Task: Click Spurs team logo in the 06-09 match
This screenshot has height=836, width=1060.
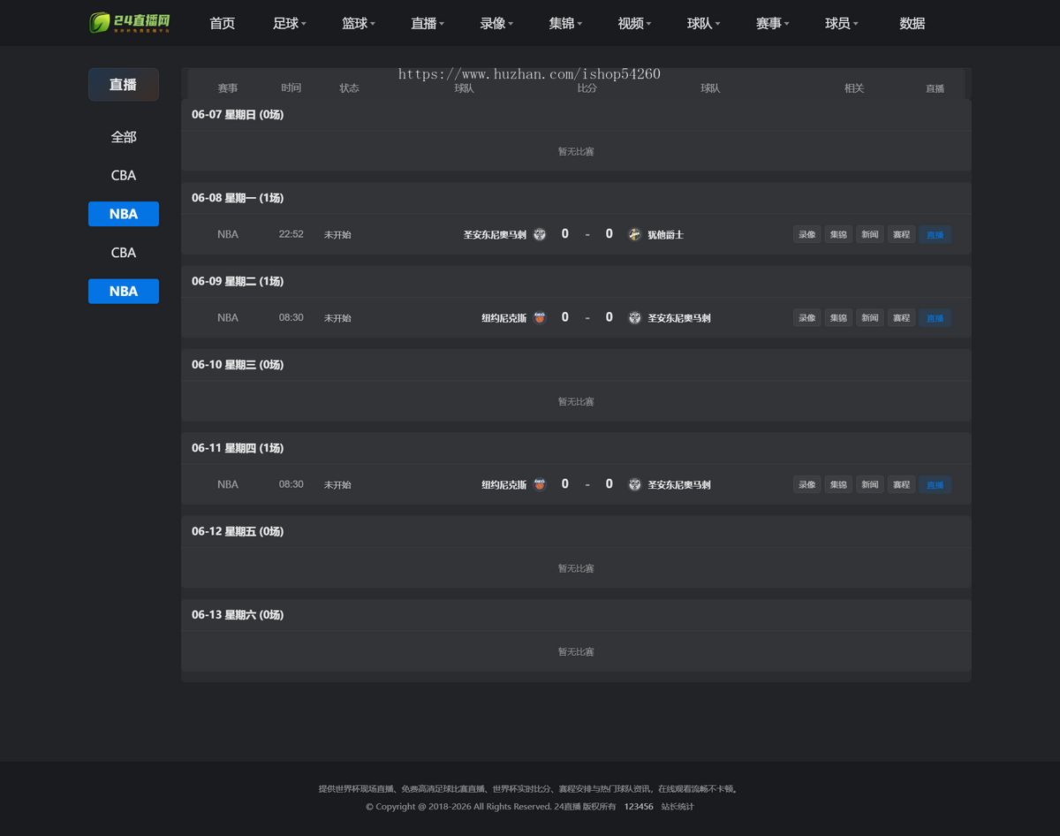Action: point(634,317)
